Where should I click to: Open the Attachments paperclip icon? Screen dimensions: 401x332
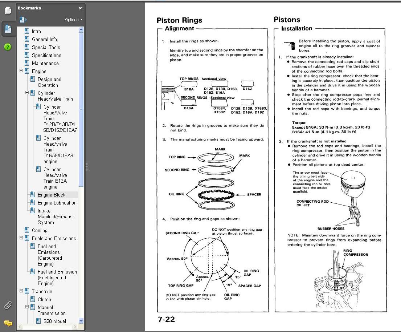pyautogui.click(x=8, y=305)
